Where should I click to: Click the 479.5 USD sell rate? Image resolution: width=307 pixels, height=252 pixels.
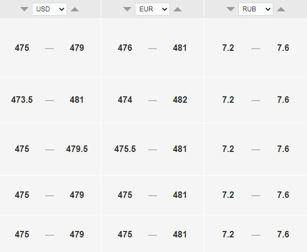coord(77,149)
